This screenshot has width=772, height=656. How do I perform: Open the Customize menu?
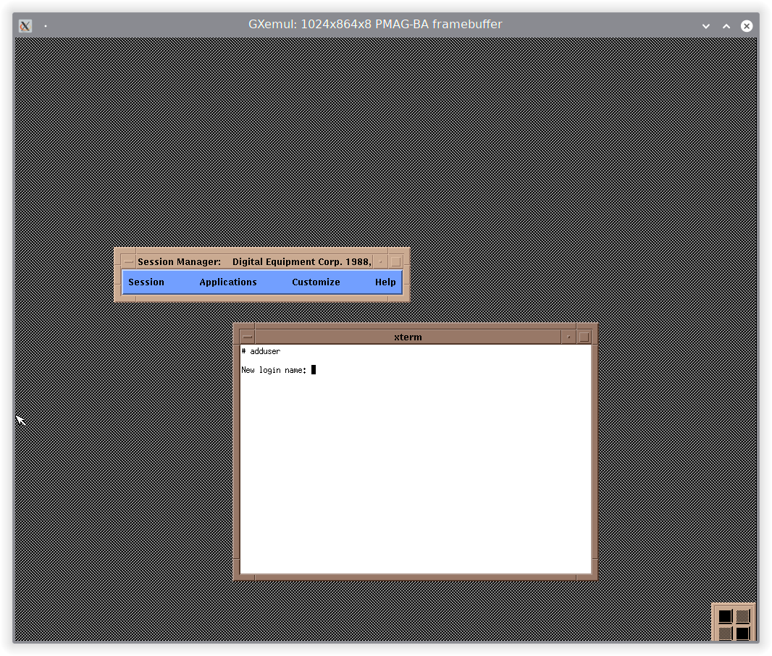point(316,282)
